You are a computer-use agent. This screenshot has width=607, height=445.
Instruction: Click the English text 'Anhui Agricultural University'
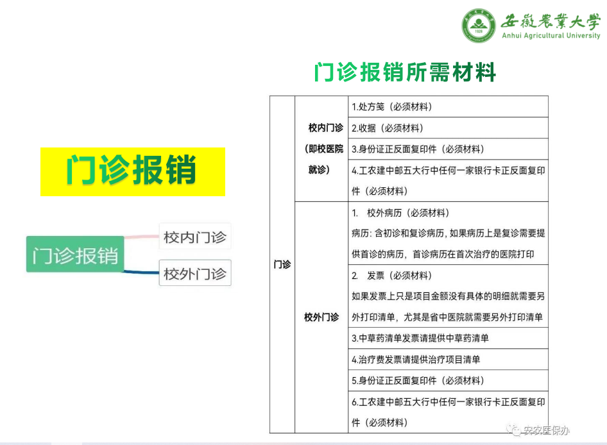click(551, 35)
